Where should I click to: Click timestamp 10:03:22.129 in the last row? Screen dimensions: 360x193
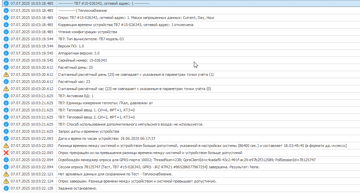coord(32,188)
